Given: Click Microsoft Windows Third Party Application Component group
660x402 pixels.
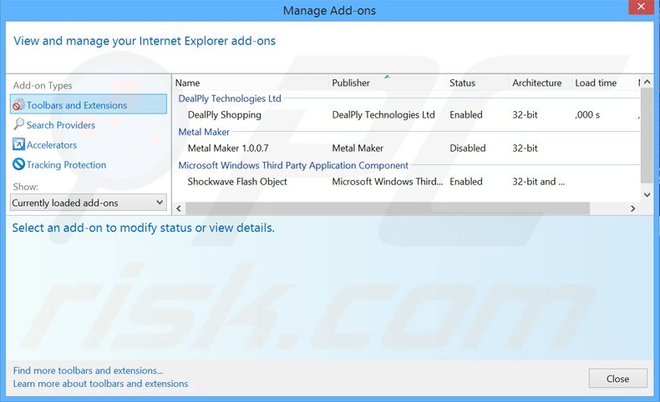Looking at the screenshot, I should tap(293, 165).
